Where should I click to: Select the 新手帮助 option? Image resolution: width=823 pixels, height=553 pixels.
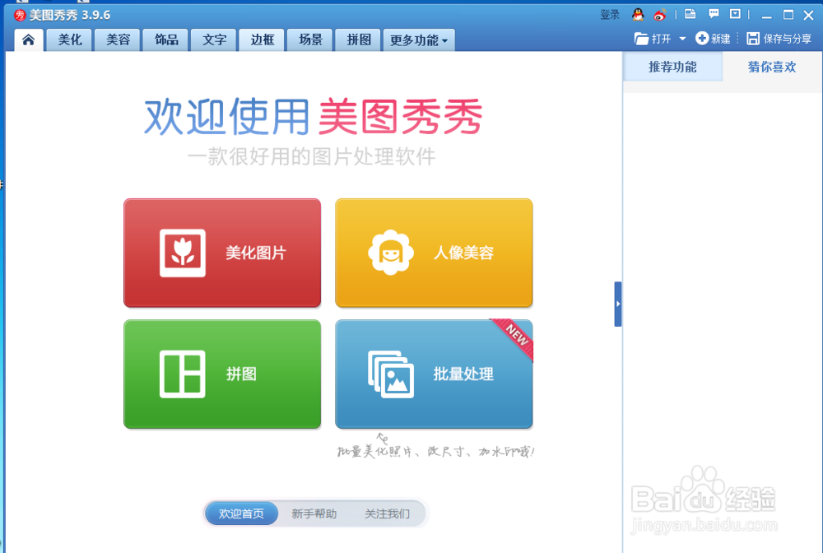click(314, 513)
